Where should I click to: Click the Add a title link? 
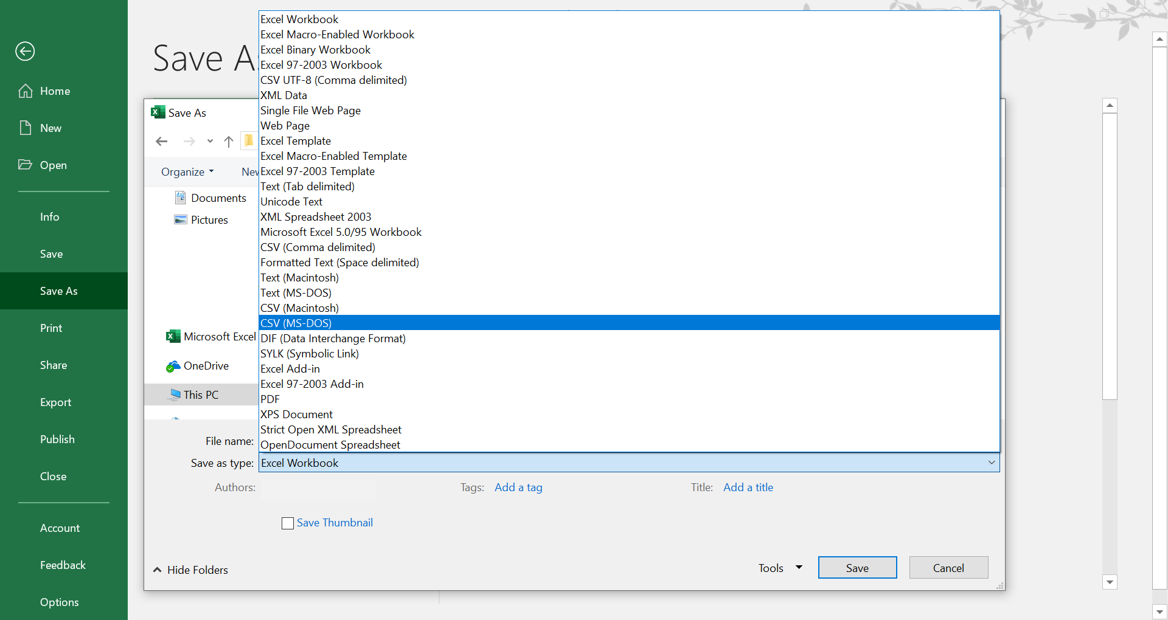tap(748, 487)
